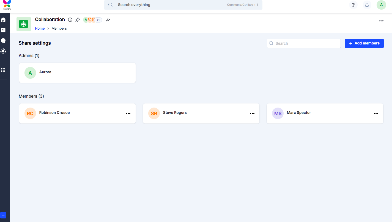392x222 pixels.
Task: Click the Add members button
Action: pyautogui.click(x=364, y=43)
